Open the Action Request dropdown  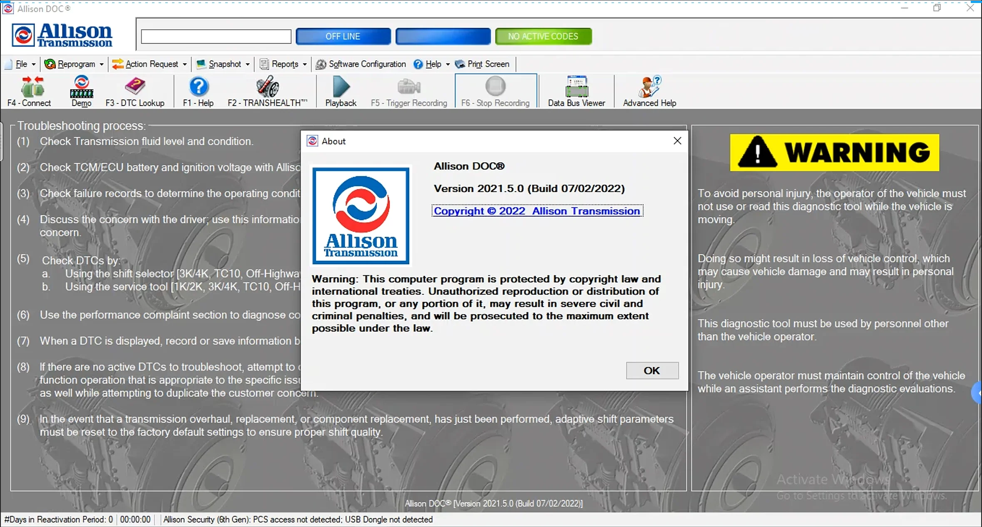[x=150, y=64]
